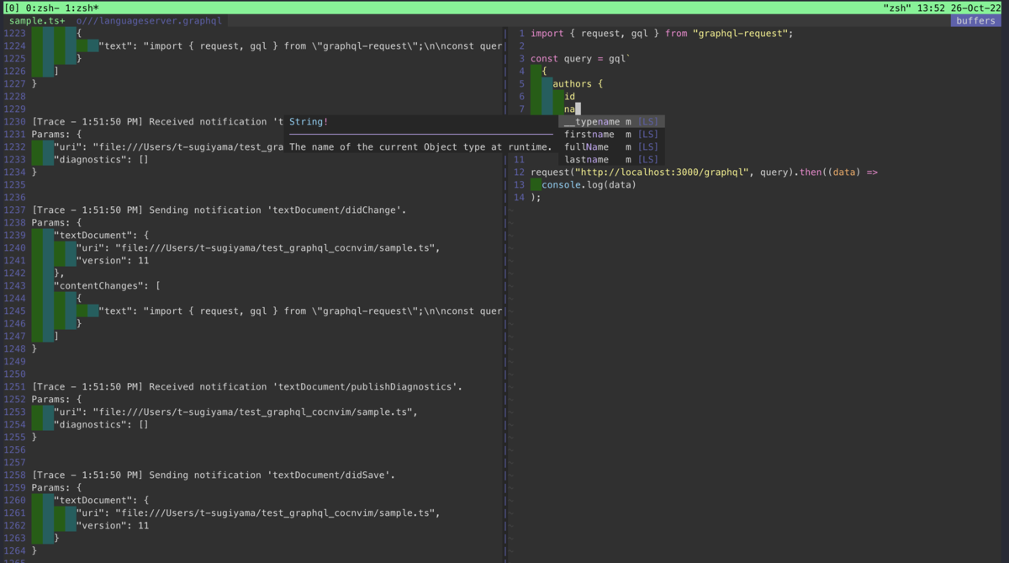The image size is (1009, 563).
Task: Click "textDocument": { on line 1260
Action: [x=102, y=501]
